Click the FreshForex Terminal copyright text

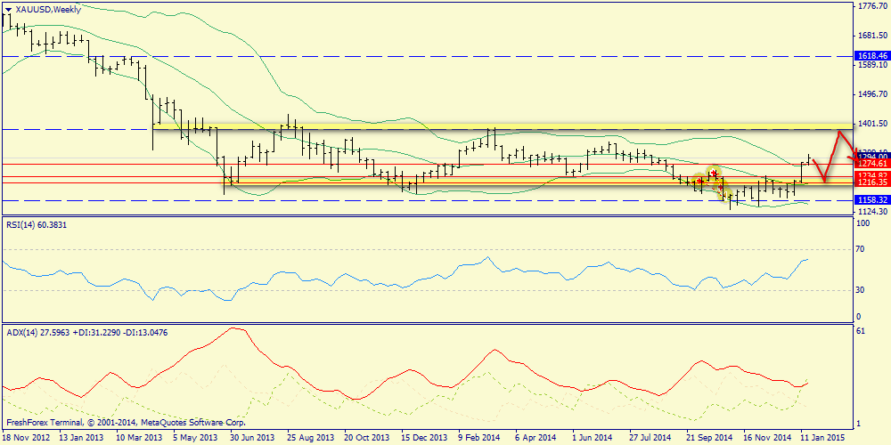(x=126, y=423)
